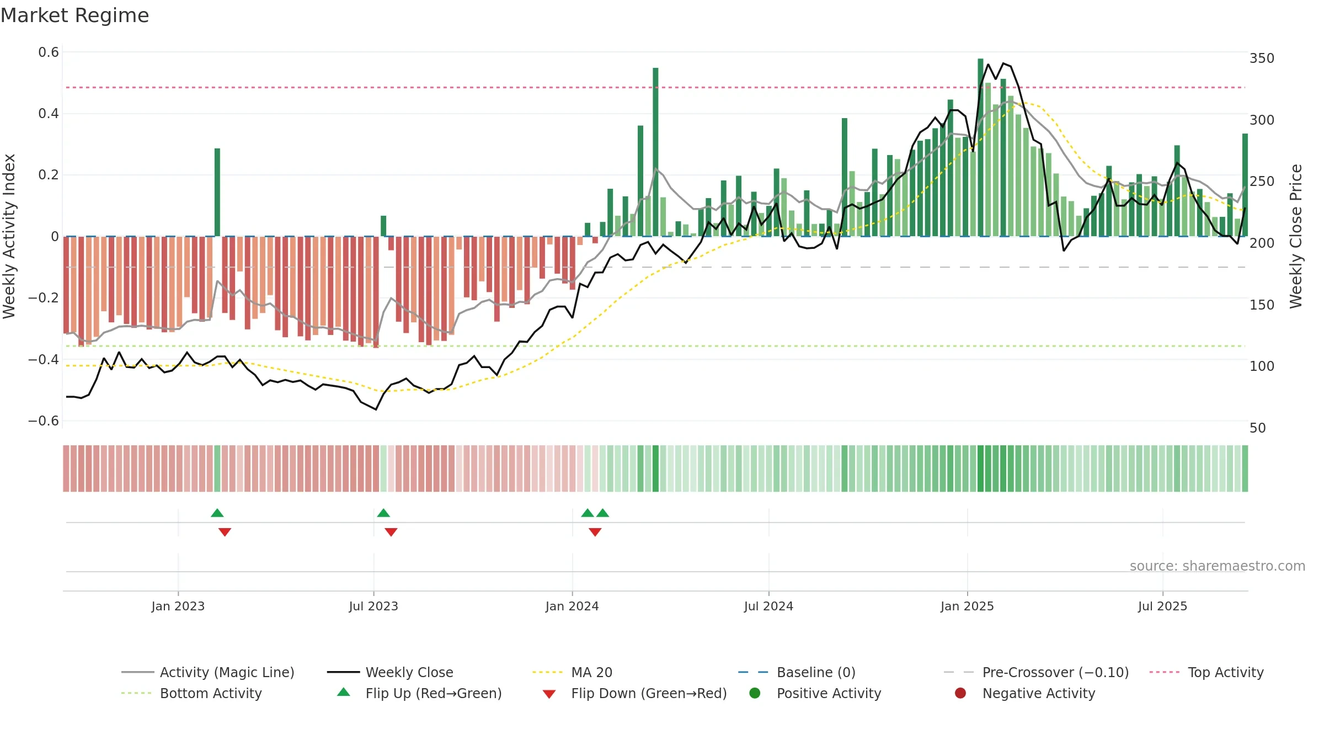Click the green circle icon for Positive Activity
1324x745 pixels.
[755, 693]
